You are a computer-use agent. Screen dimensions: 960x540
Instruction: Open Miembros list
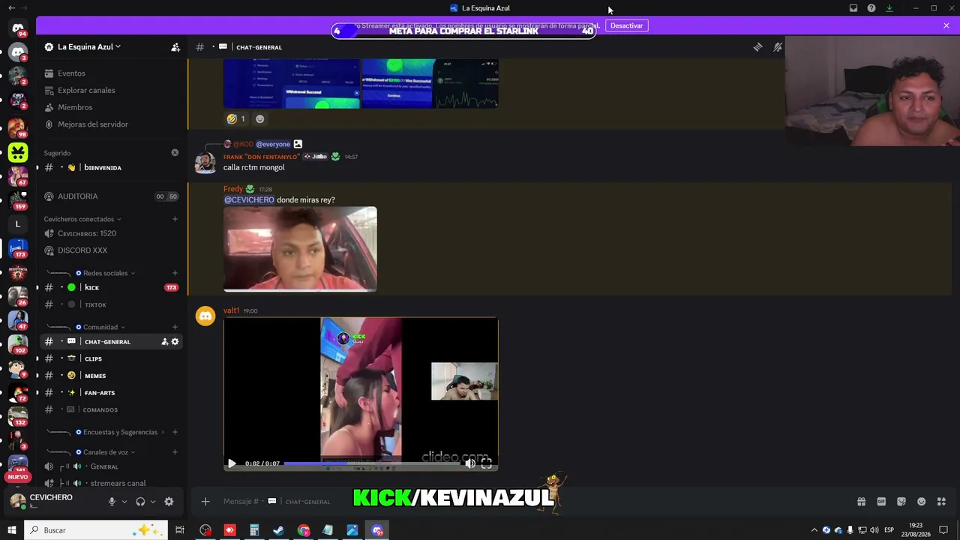[x=112, y=107]
